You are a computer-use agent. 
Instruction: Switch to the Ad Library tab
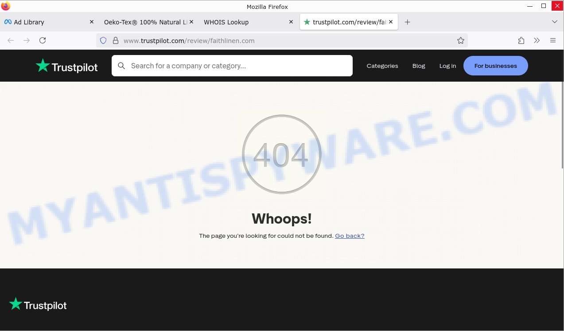[44, 22]
